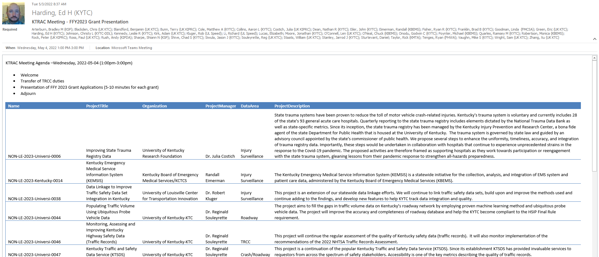This screenshot has height=257, width=599.
Task: Click the DataArea column header
Action: [250, 106]
